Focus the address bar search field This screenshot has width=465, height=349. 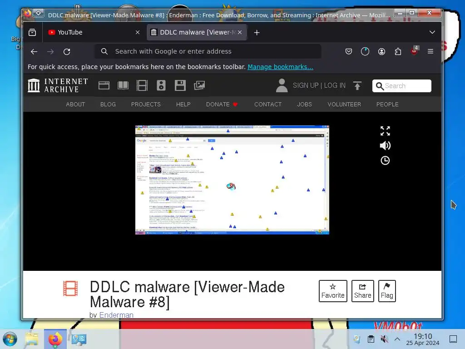[x=208, y=51]
